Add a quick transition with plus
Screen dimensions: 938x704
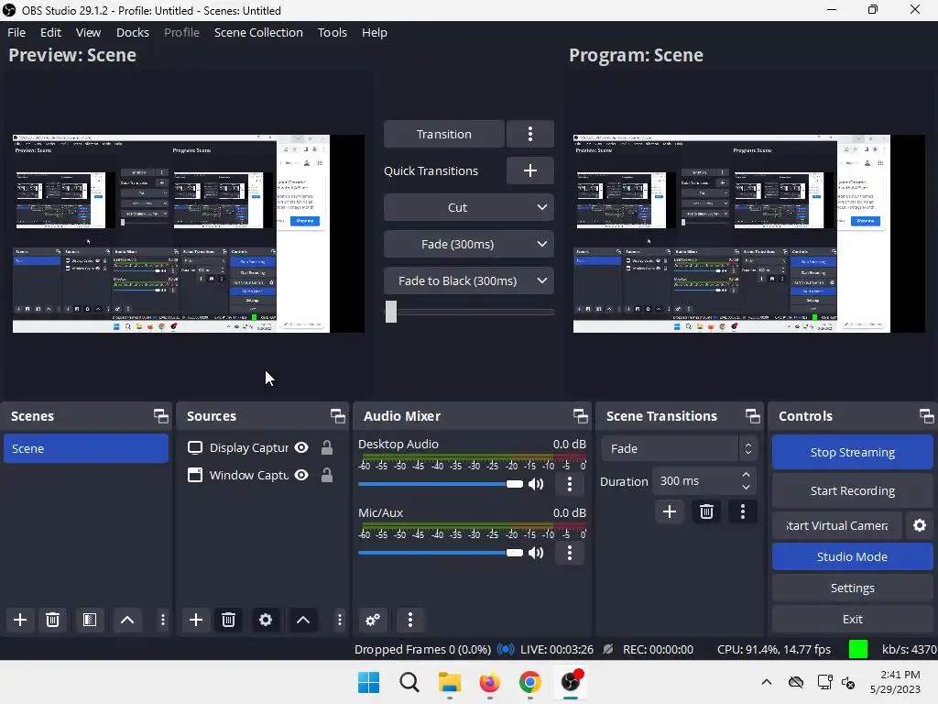click(530, 170)
